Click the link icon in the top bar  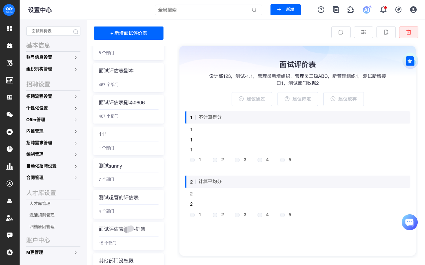pyautogui.click(x=398, y=10)
